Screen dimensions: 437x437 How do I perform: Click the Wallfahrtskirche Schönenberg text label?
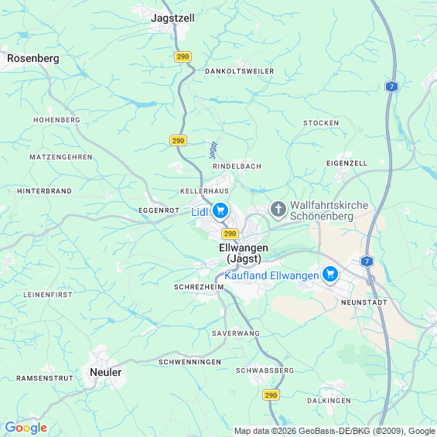(329, 210)
